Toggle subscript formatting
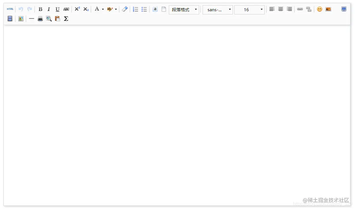355x209 pixels. click(x=86, y=9)
